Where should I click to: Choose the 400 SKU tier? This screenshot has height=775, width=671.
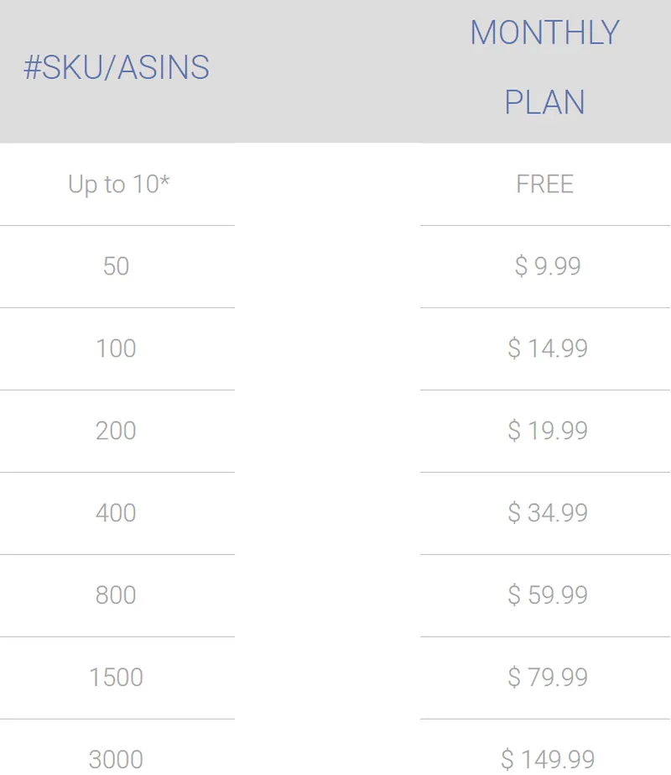coord(116,512)
